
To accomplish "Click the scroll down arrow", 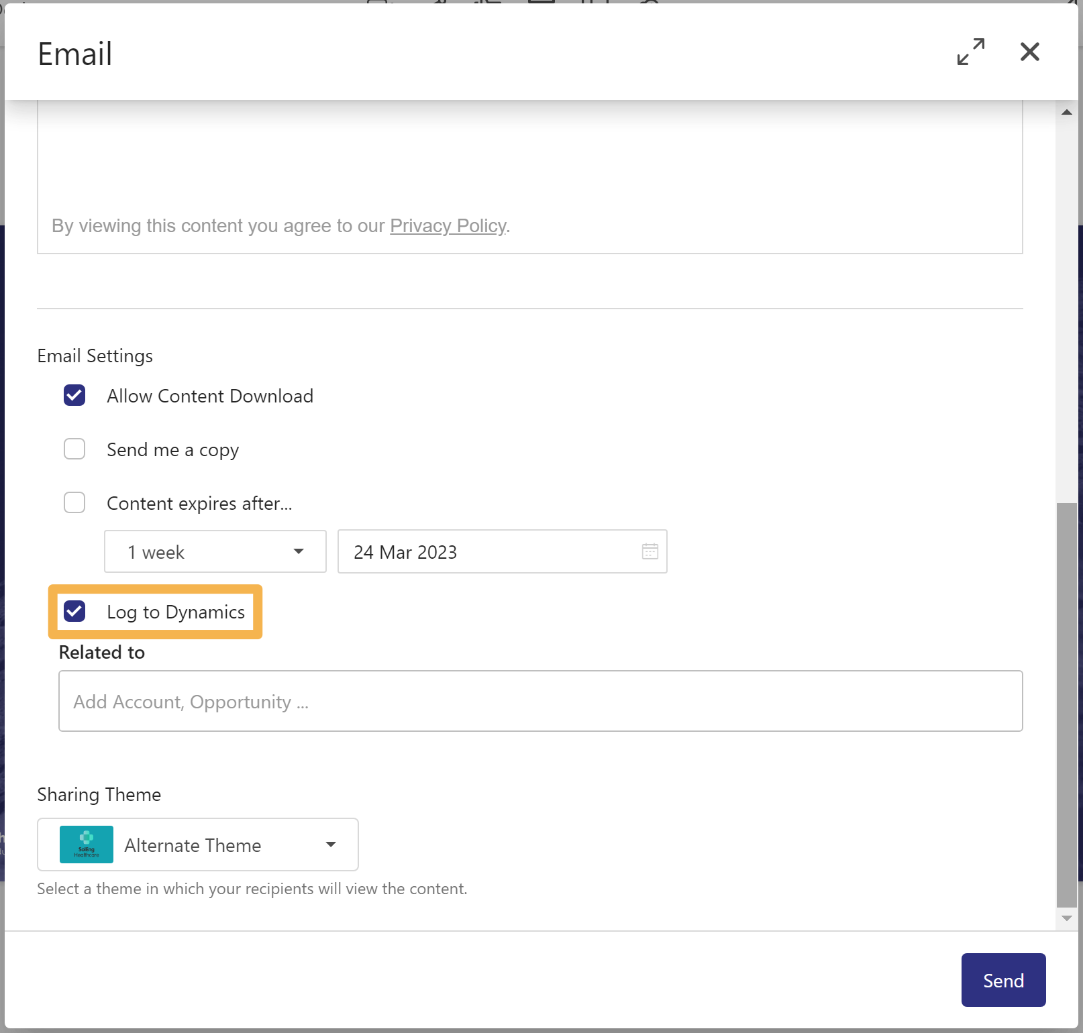I will [x=1066, y=918].
